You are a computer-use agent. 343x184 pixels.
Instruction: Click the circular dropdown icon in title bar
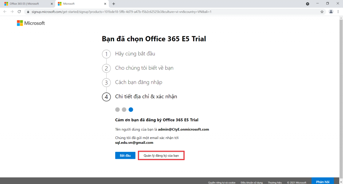pos(307,4)
